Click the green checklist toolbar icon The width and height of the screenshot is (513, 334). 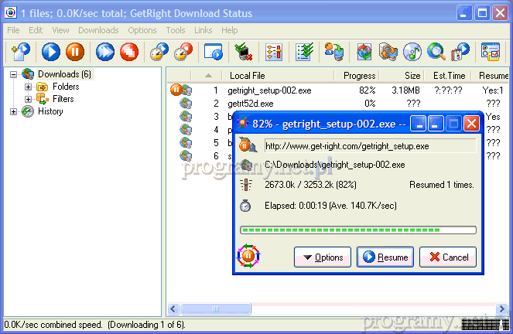pos(304,52)
